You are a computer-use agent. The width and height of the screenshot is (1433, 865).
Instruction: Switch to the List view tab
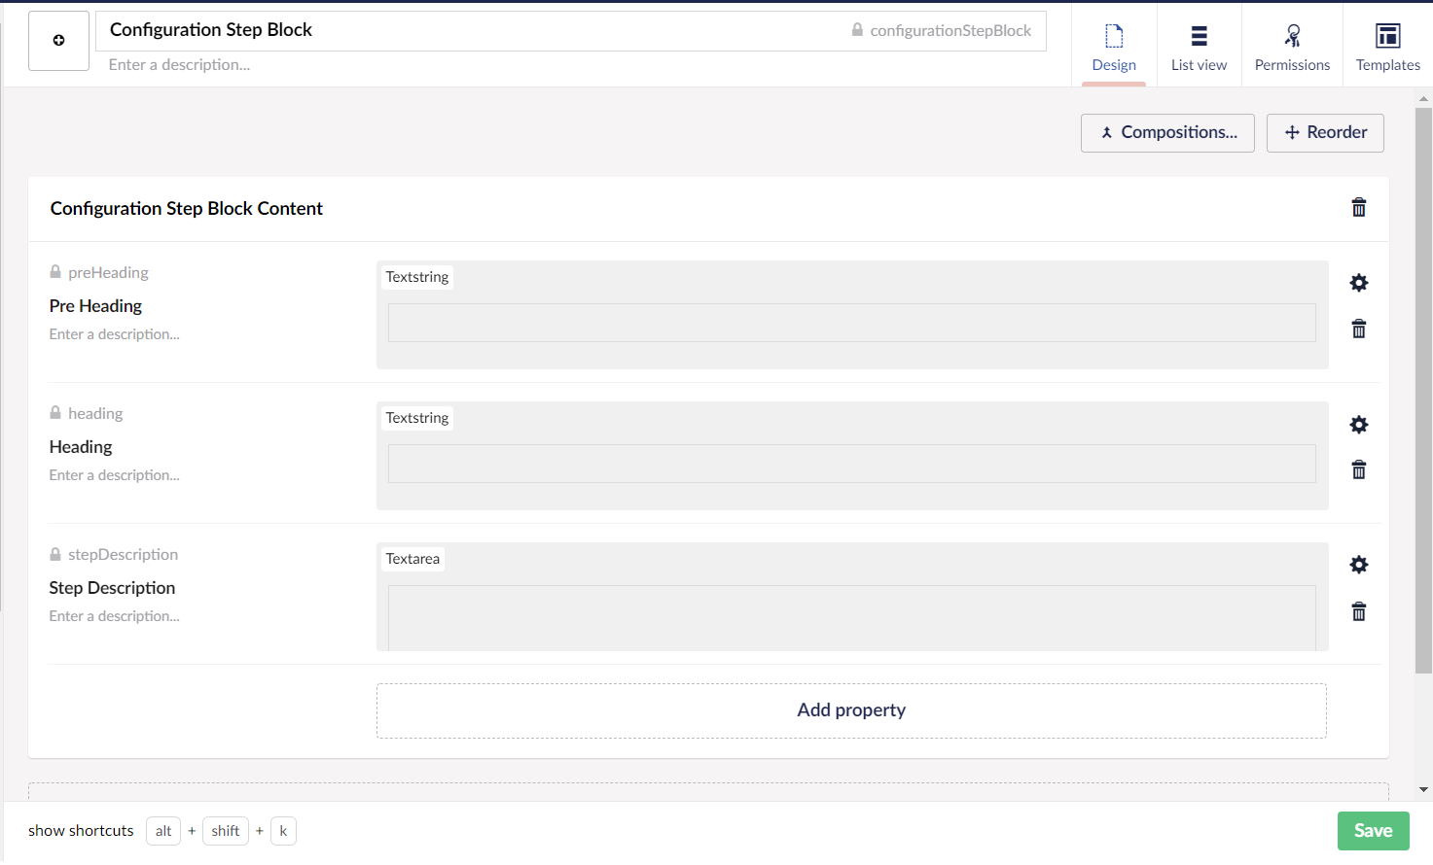[x=1199, y=46]
